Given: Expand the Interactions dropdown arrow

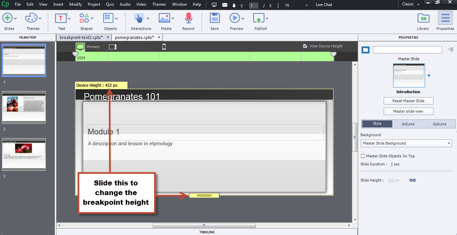Looking at the screenshot, I should [148, 18].
